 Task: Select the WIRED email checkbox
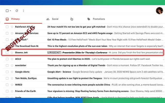[x=7, y=85]
